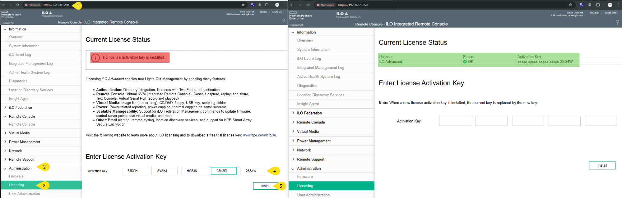Expand Virtual Media in left window sidebar
Viewport: 622px width, 198px height.
pos(5,133)
